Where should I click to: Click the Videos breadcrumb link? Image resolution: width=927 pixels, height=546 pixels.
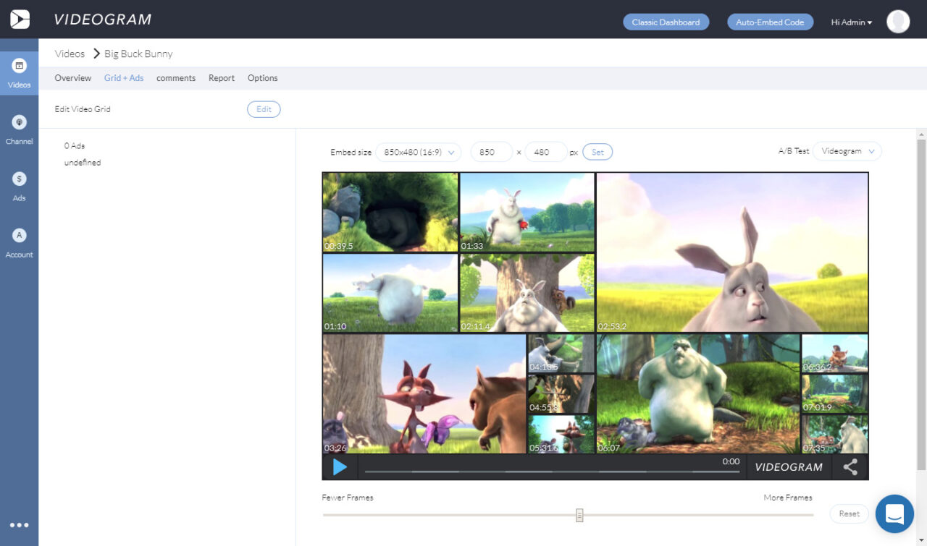click(70, 54)
